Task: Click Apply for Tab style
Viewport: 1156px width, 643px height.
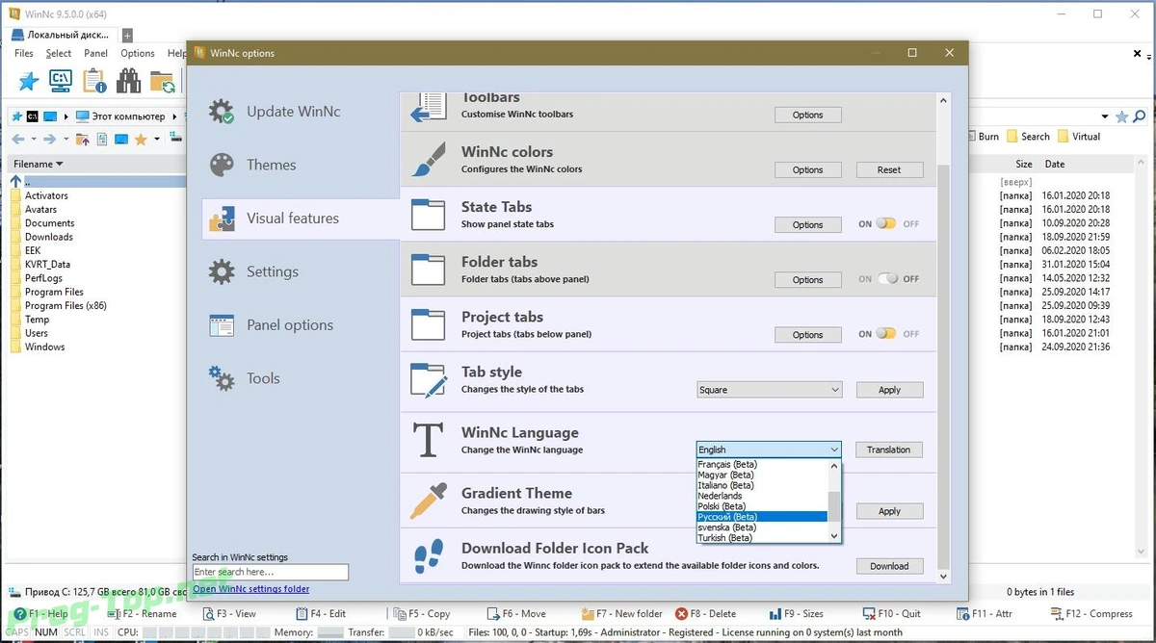Action: (x=889, y=390)
